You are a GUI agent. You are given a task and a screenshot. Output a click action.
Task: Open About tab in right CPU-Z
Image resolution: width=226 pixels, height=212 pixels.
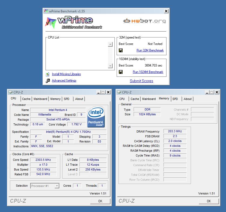point(187,99)
